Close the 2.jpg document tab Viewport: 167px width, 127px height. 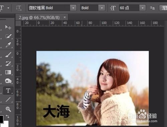click(64, 17)
